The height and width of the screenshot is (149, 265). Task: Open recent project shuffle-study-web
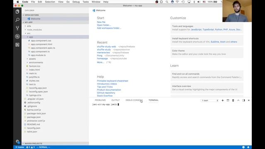(106, 47)
